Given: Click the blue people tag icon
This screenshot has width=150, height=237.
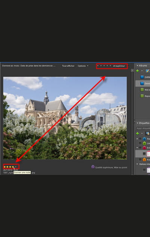Looking at the screenshot, I should coord(144,139).
